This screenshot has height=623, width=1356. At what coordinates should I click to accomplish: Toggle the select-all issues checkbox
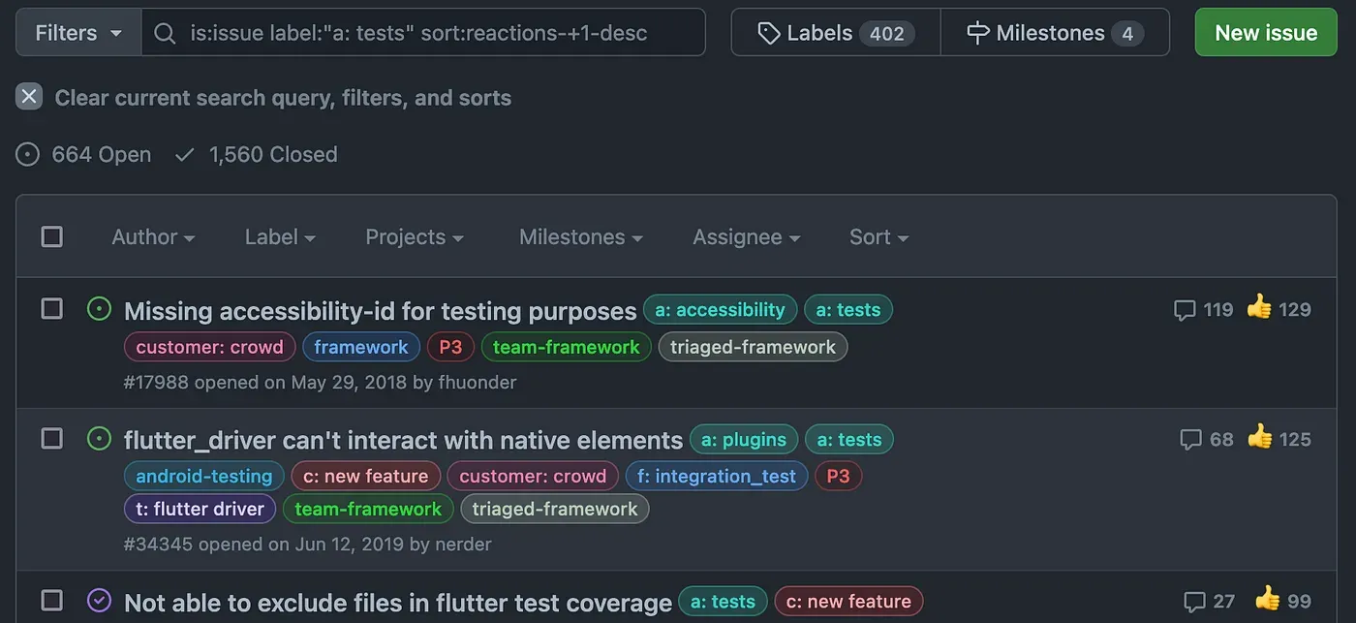(52, 236)
